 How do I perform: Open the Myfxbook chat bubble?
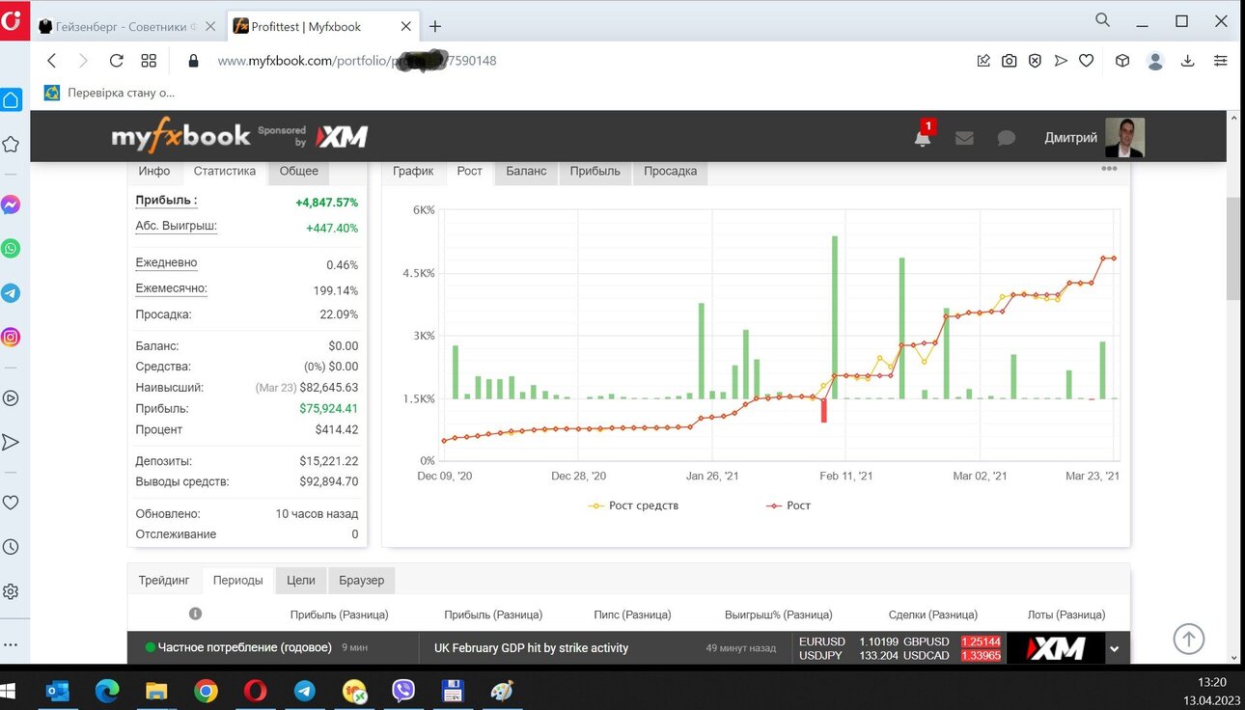pyautogui.click(x=1007, y=138)
